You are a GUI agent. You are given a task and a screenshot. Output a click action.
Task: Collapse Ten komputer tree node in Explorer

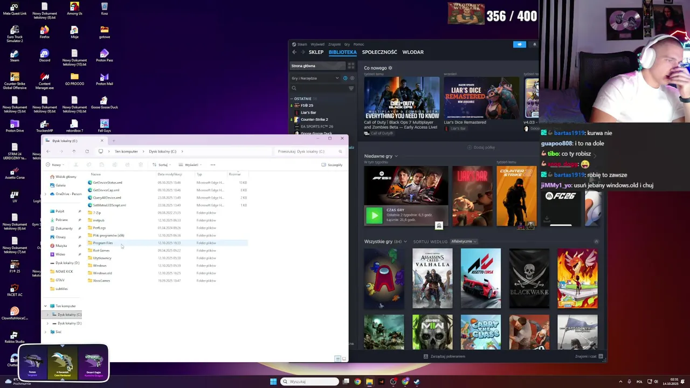pyautogui.click(x=46, y=306)
